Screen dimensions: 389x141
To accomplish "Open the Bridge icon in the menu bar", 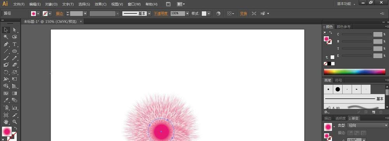I will pyautogui.click(x=168, y=4).
